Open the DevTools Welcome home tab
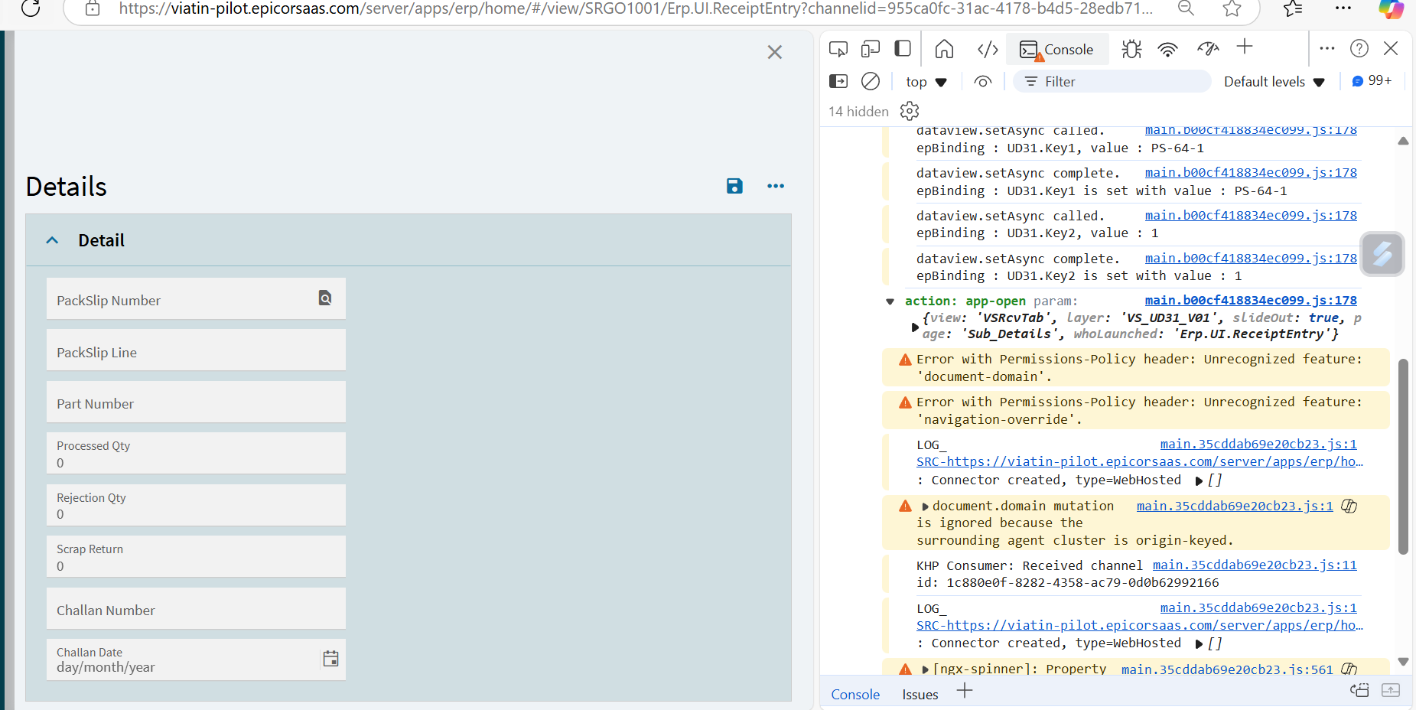The width and height of the screenshot is (1416, 710). pyautogui.click(x=944, y=49)
